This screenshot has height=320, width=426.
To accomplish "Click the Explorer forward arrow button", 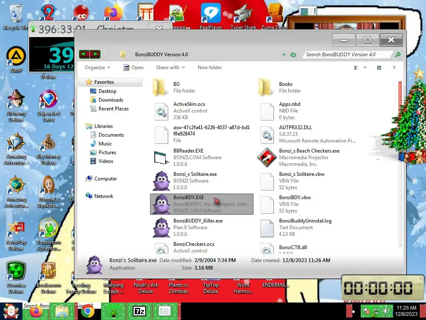I will point(95,54).
